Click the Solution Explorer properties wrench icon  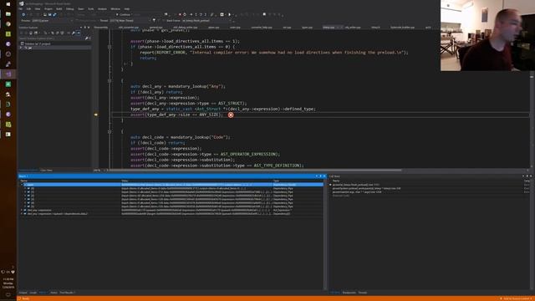(x=74, y=33)
